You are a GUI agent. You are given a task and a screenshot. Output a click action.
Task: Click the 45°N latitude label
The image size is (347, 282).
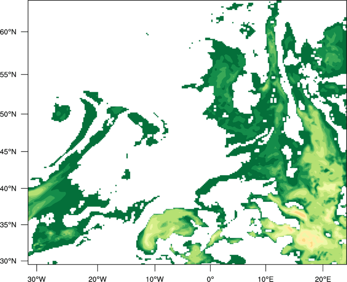point(8,151)
